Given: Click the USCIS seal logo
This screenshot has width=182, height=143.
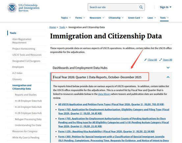Looking at the screenshot, I should (x=12, y=8).
